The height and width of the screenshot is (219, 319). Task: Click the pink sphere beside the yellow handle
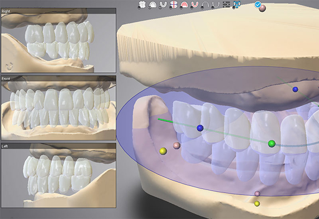pyautogui.click(x=176, y=146)
